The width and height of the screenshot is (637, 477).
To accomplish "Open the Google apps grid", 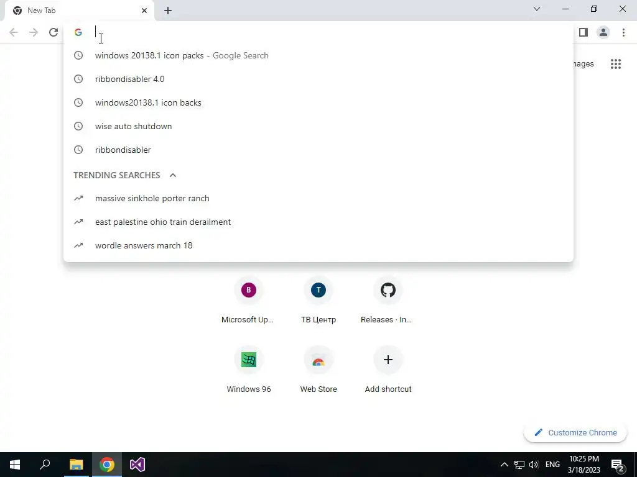I will click(x=615, y=64).
